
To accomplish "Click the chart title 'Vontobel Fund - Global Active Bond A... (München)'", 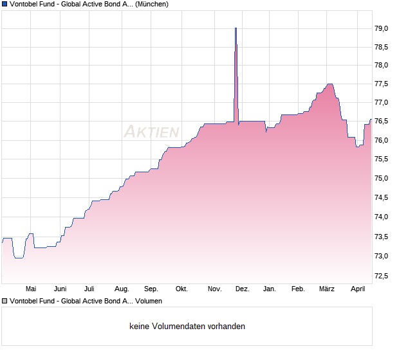I will (x=89, y=4).
